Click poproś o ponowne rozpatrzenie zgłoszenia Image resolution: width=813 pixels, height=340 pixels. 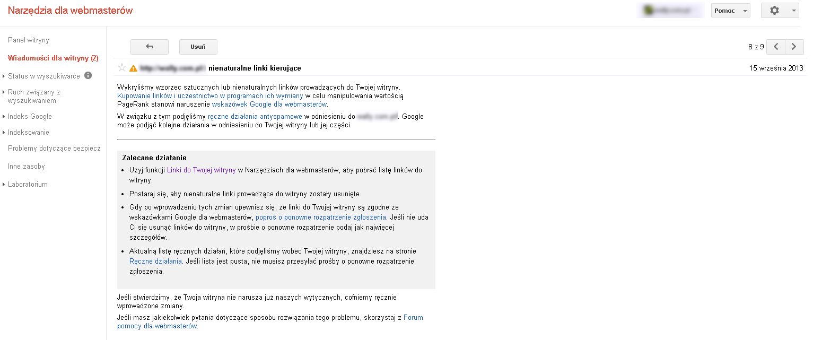click(321, 217)
